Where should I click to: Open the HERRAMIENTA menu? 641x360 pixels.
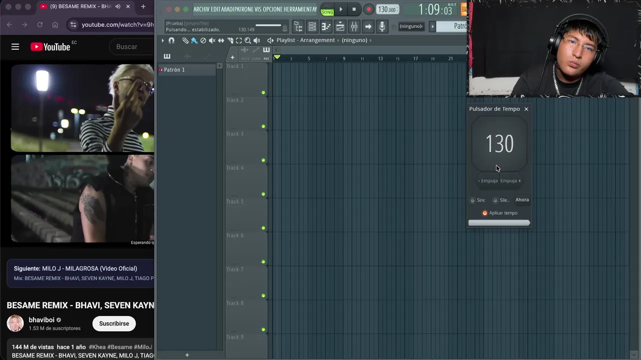[299, 9]
